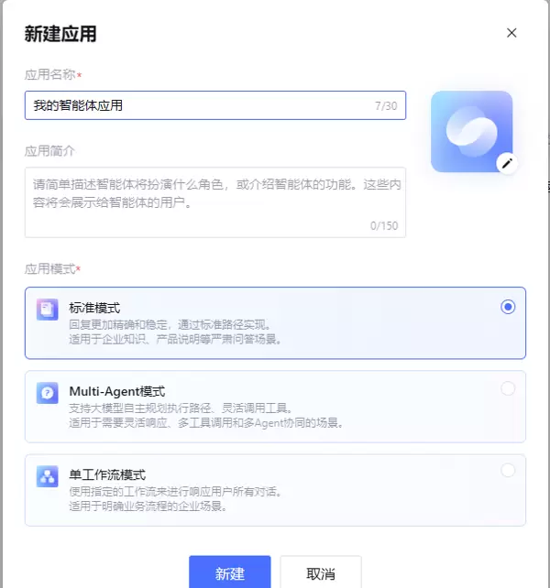The height and width of the screenshot is (588, 550).
Task: Click the purple 标准模式 document icon
Action: (x=48, y=310)
